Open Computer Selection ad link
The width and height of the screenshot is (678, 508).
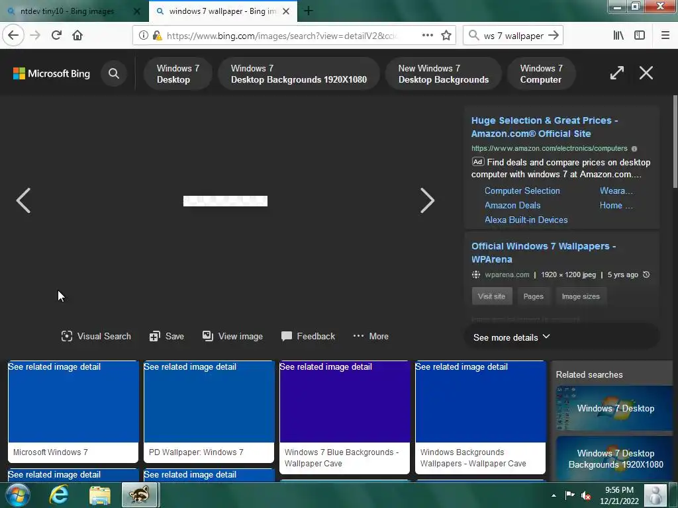coord(522,190)
